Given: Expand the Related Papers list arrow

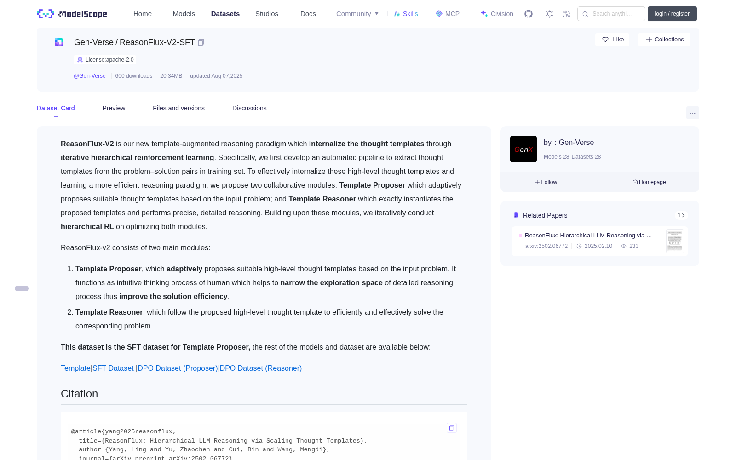Looking at the screenshot, I should pos(681,215).
